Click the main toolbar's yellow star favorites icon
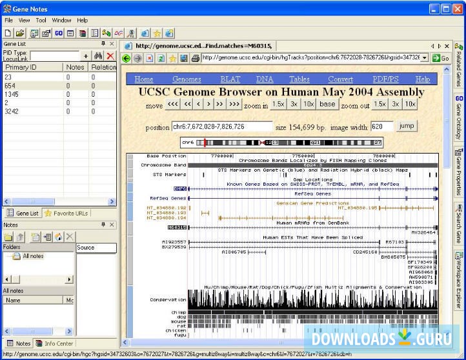 tap(157, 33)
